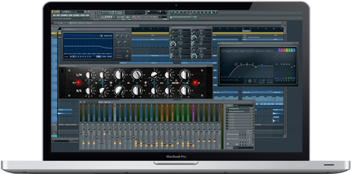Image resolution: width=351 pixels, height=174 pixels.
Task: Select bank M in the band equalizer
Action: [71, 56]
